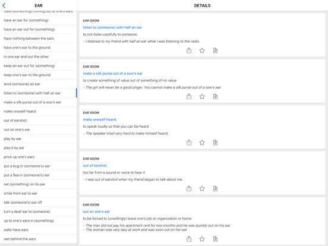Go back using the blue chevron
The width and height of the screenshot is (328, 246).
4,5
